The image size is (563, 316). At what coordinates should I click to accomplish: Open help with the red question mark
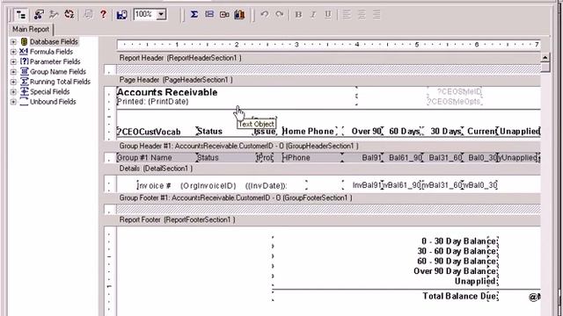(103, 15)
